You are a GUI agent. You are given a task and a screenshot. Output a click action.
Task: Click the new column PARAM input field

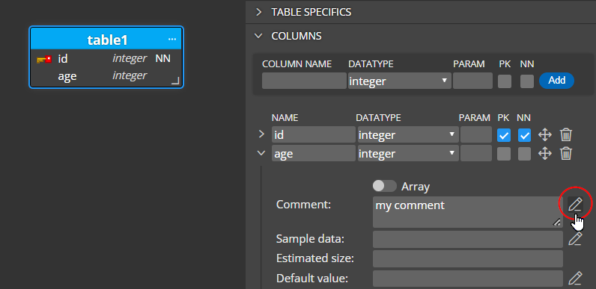(472, 81)
